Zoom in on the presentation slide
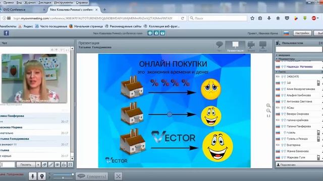This screenshot has width=323, height=181. [268, 106]
